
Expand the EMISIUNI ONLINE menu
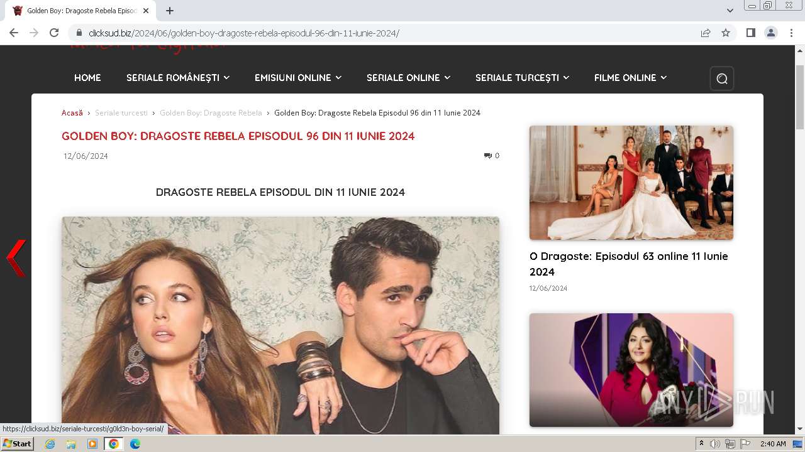click(298, 78)
